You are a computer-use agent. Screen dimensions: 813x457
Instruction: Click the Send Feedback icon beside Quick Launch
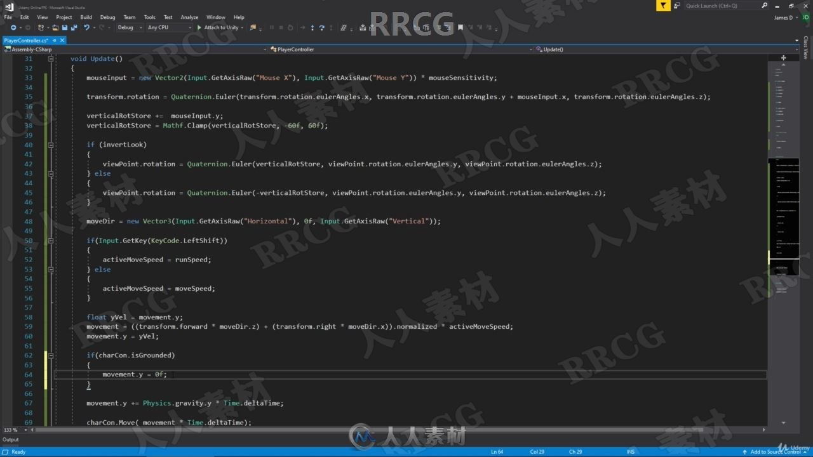tap(677, 6)
